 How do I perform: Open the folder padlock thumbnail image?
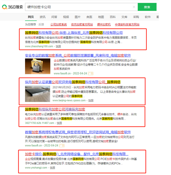tap(38, 66)
